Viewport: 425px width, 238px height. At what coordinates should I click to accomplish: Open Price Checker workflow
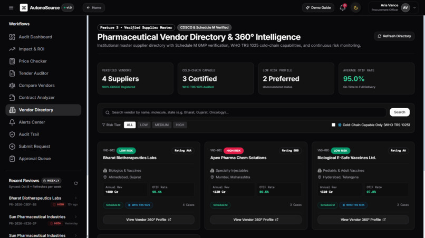(x=43, y=61)
